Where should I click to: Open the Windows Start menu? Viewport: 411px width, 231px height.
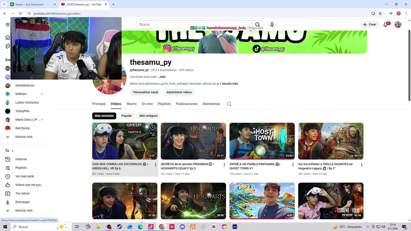tap(5, 227)
